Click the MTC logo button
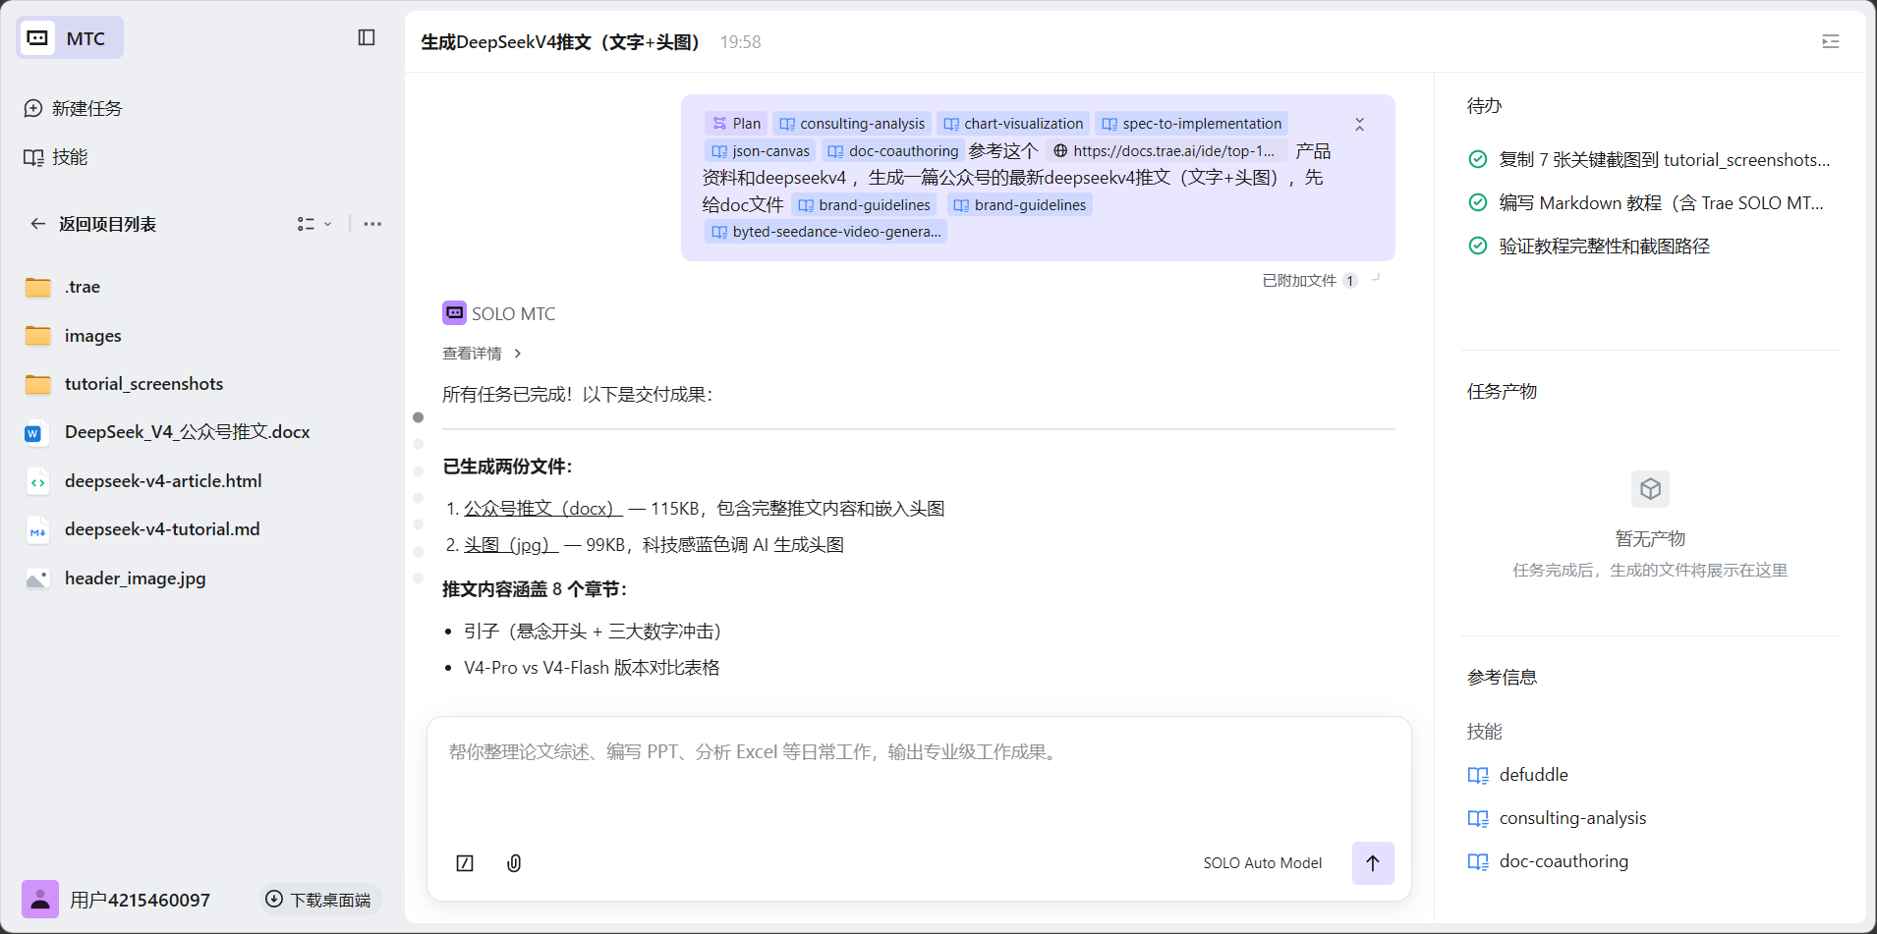Viewport: 1877px width, 934px height. coord(70,38)
